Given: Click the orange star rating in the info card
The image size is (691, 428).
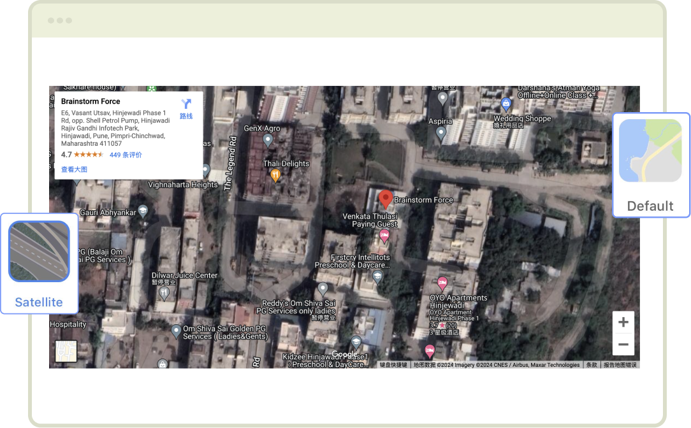Looking at the screenshot, I should (x=89, y=155).
